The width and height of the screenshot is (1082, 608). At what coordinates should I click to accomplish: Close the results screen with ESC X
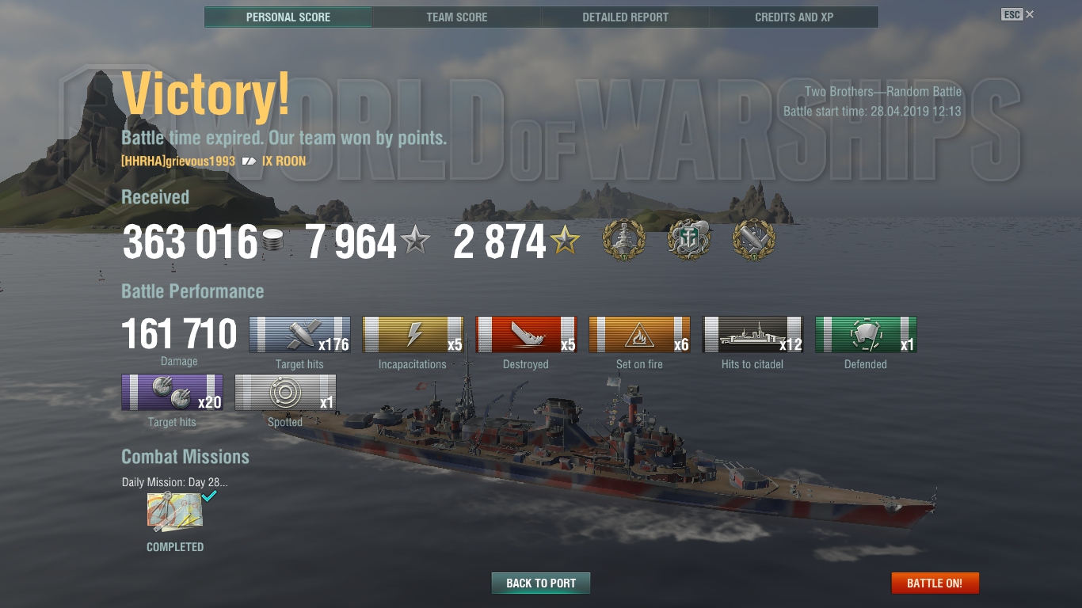coord(1018,14)
